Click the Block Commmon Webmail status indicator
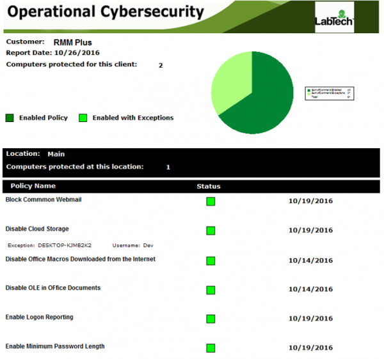Viewport: 384px width, 359px height. [x=211, y=202]
